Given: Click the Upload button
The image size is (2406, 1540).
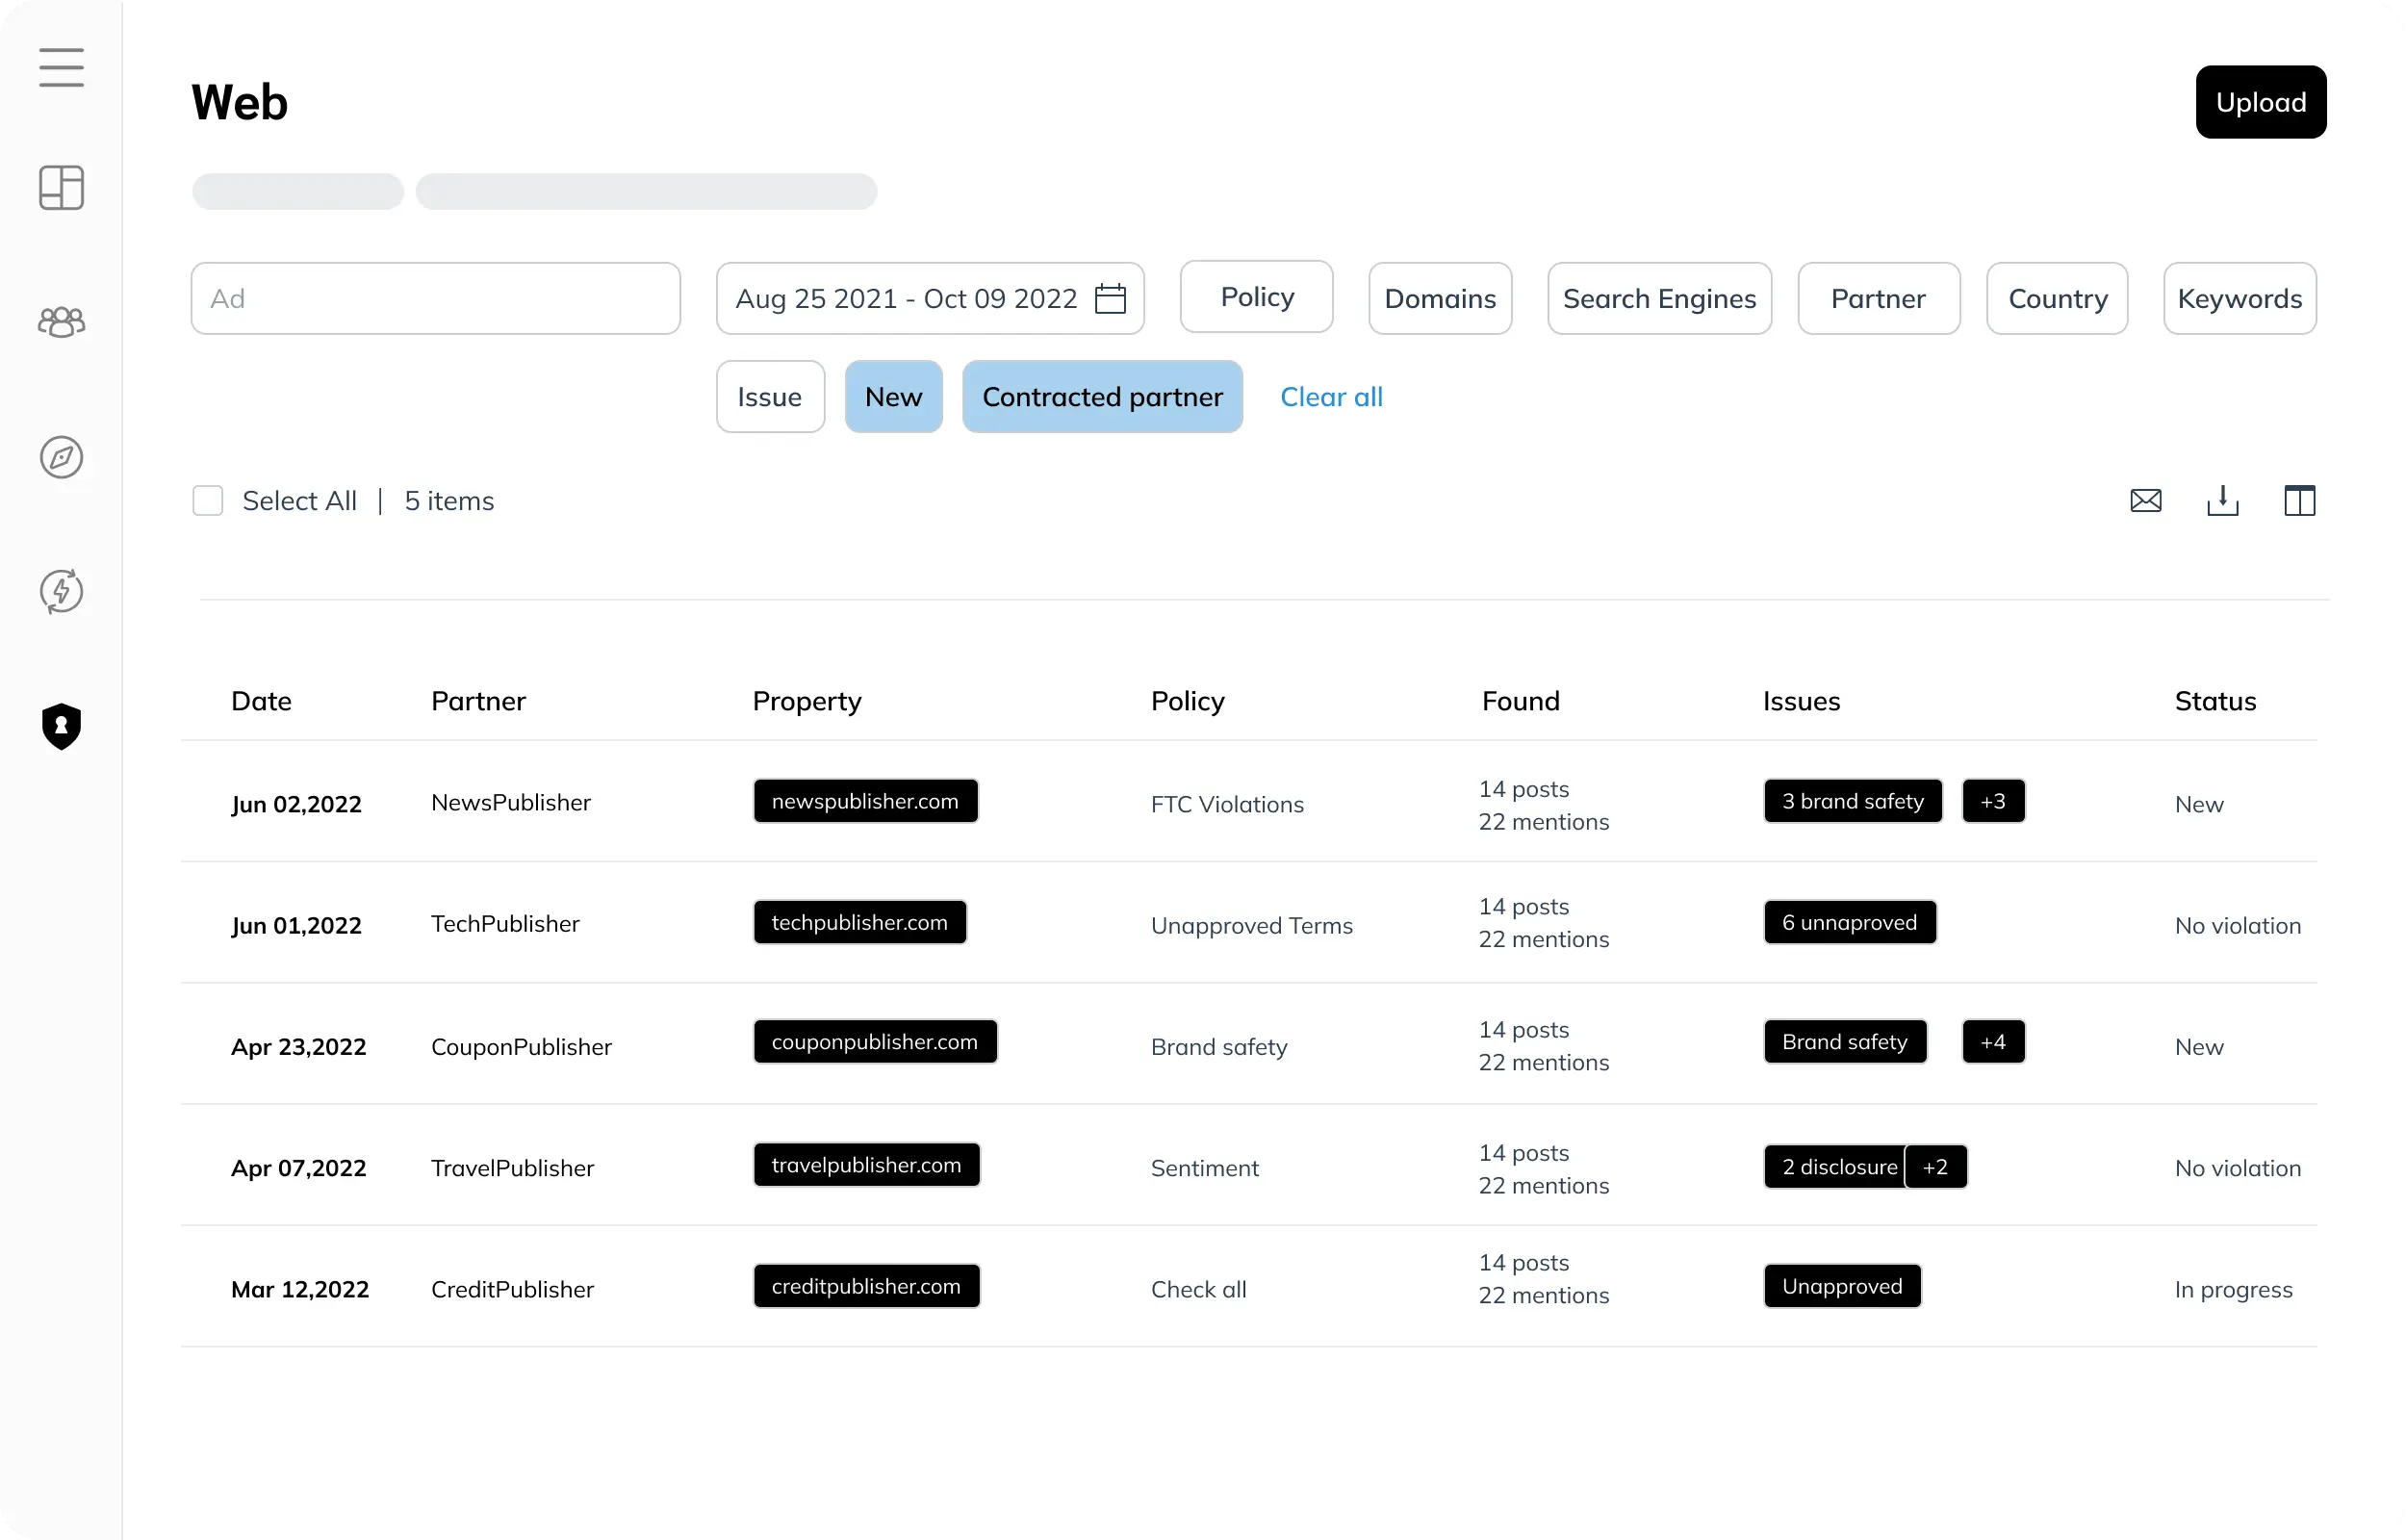Looking at the screenshot, I should click(2260, 102).
